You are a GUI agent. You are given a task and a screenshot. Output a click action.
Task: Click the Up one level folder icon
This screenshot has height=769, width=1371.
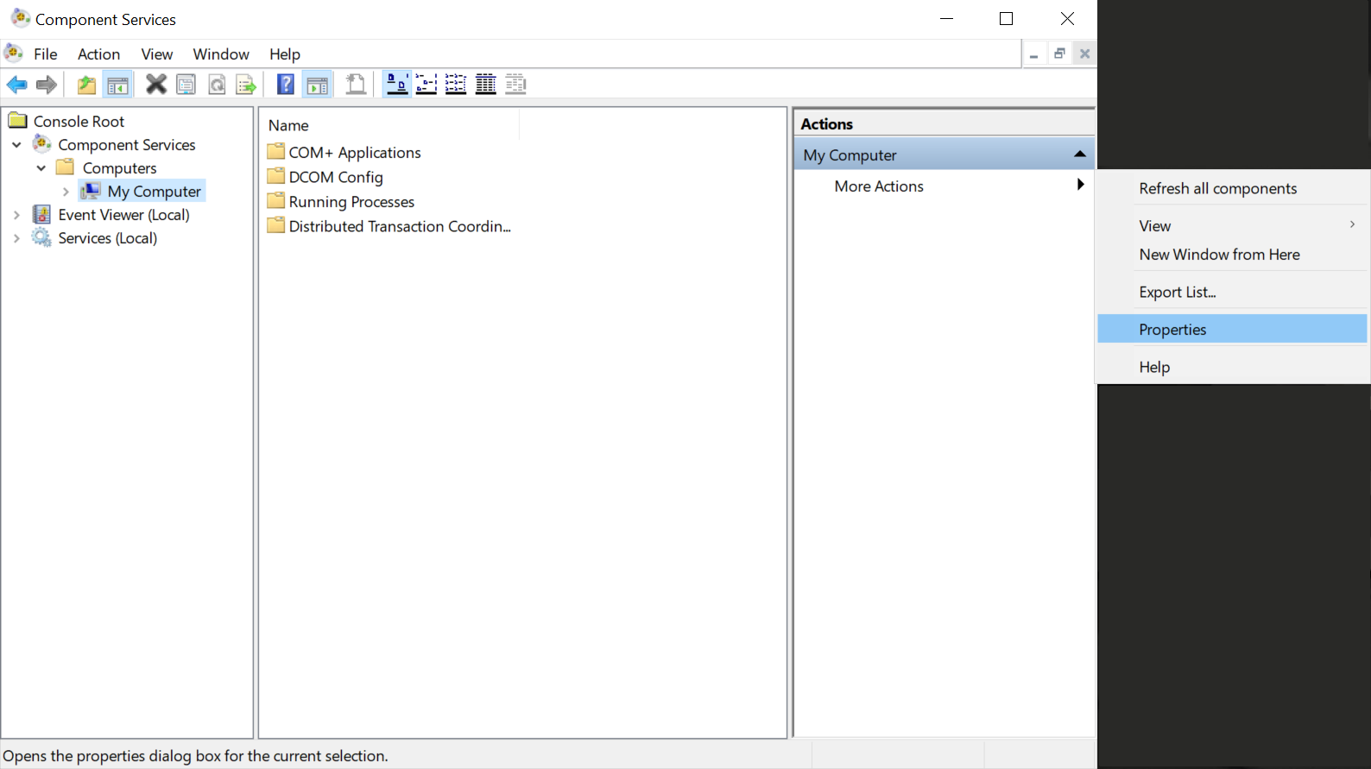tap(86, 85)
